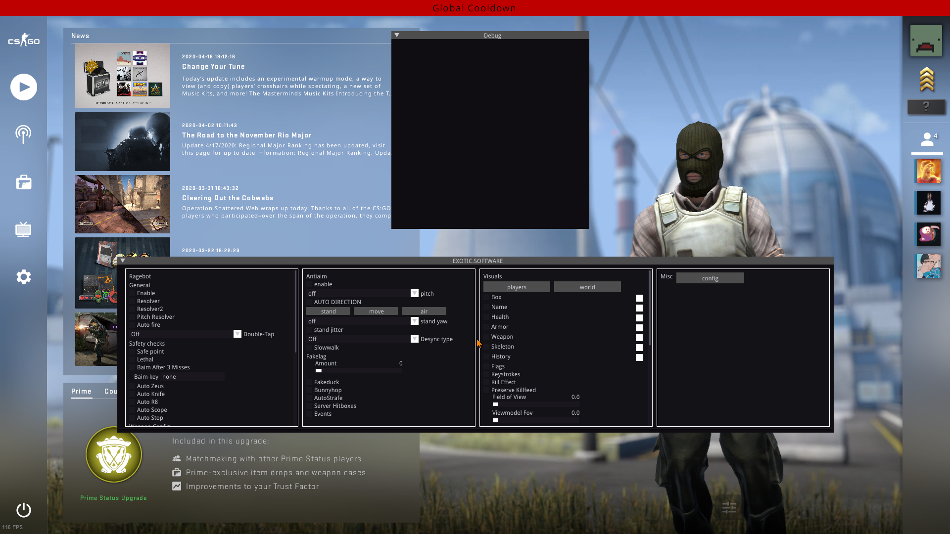The height and width of the screenshot is (534, 950).
Task: Click the power quit icon
Action: [x=23, y=510]
